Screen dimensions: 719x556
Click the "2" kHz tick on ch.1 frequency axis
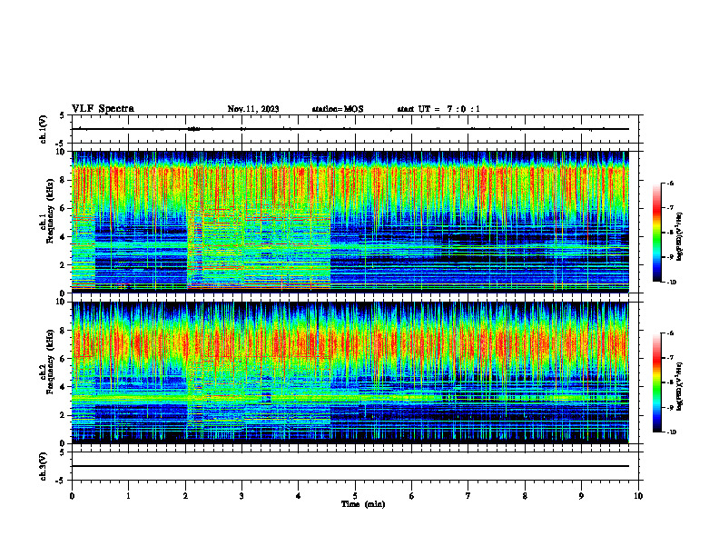pyautogui.click(x=63, y=265)
